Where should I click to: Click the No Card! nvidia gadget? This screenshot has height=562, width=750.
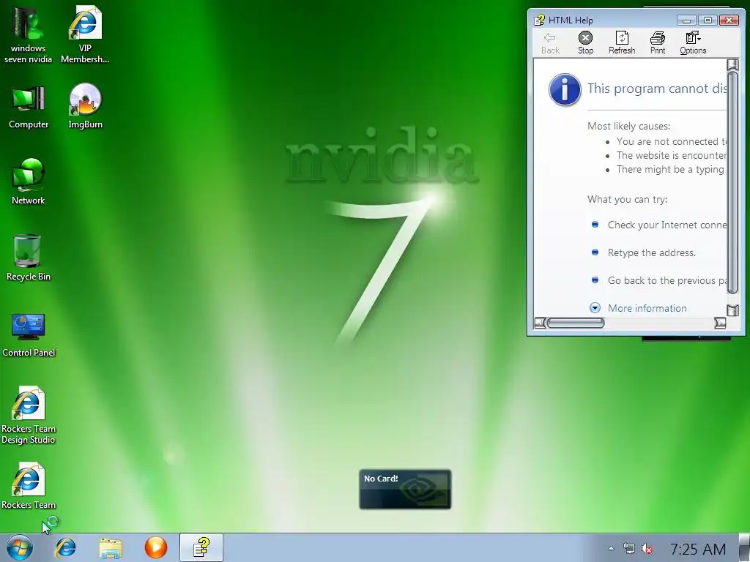coord(405,490)
